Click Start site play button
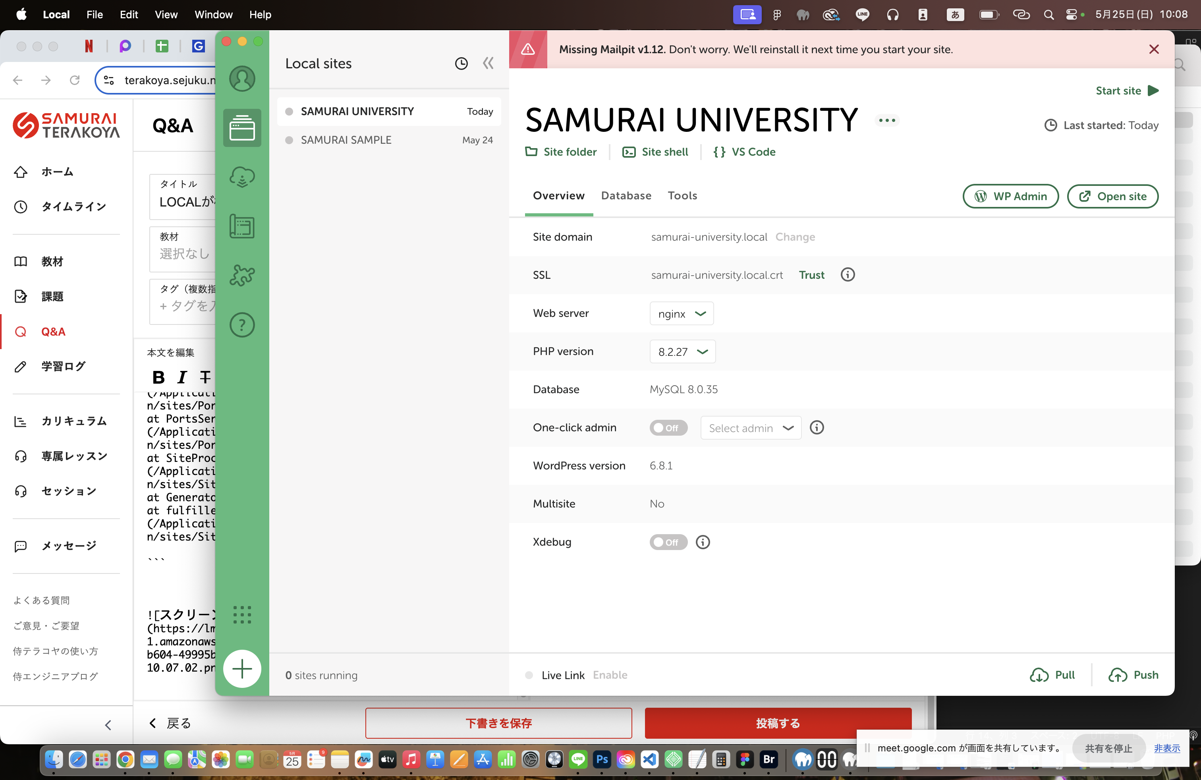The image size is (1201, 780). 1127,91
